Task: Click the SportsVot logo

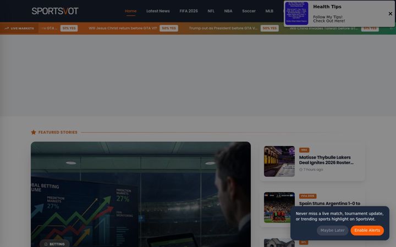Action: (55, 11)
